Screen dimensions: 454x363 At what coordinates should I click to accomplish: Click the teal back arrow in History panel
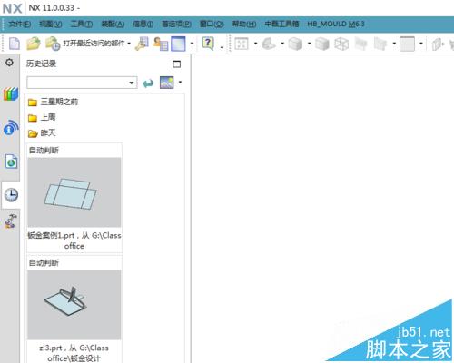[148, 83]
